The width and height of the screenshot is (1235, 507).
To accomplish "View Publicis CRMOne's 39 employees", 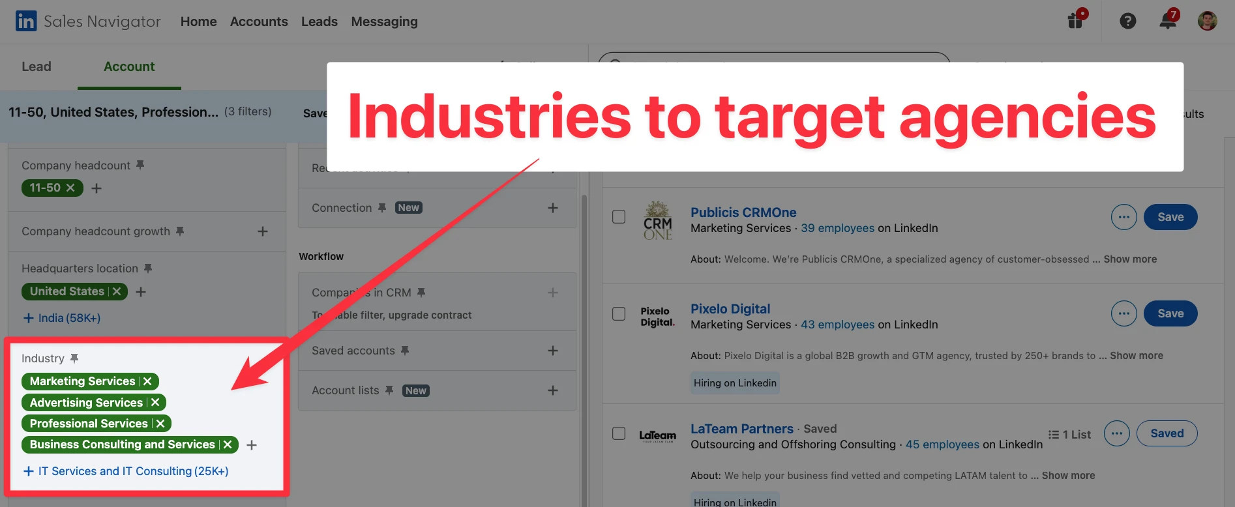I will (837, 228).
